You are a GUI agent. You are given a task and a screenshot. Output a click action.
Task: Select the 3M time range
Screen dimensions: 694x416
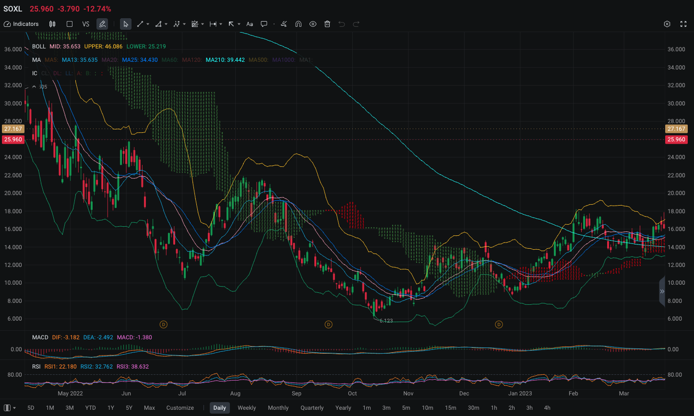[x=70, y=408]
